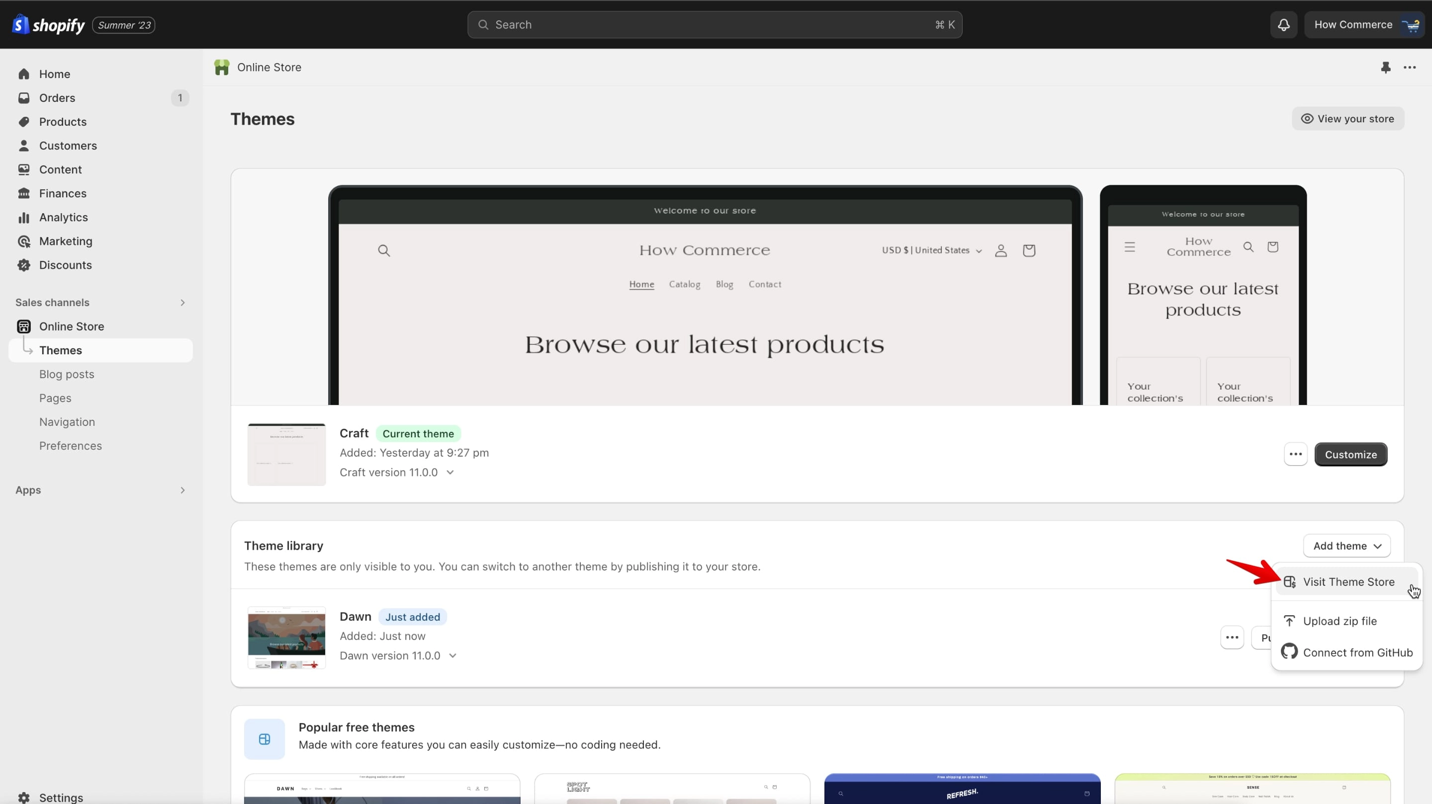Click the Settings gear icon
1432x804 pixels.
tap(23, 798)
